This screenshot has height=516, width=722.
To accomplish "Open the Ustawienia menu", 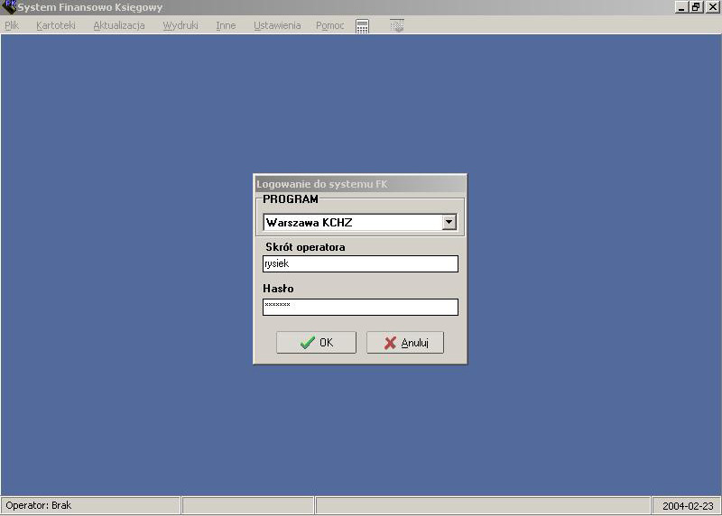I will (277, 25).
